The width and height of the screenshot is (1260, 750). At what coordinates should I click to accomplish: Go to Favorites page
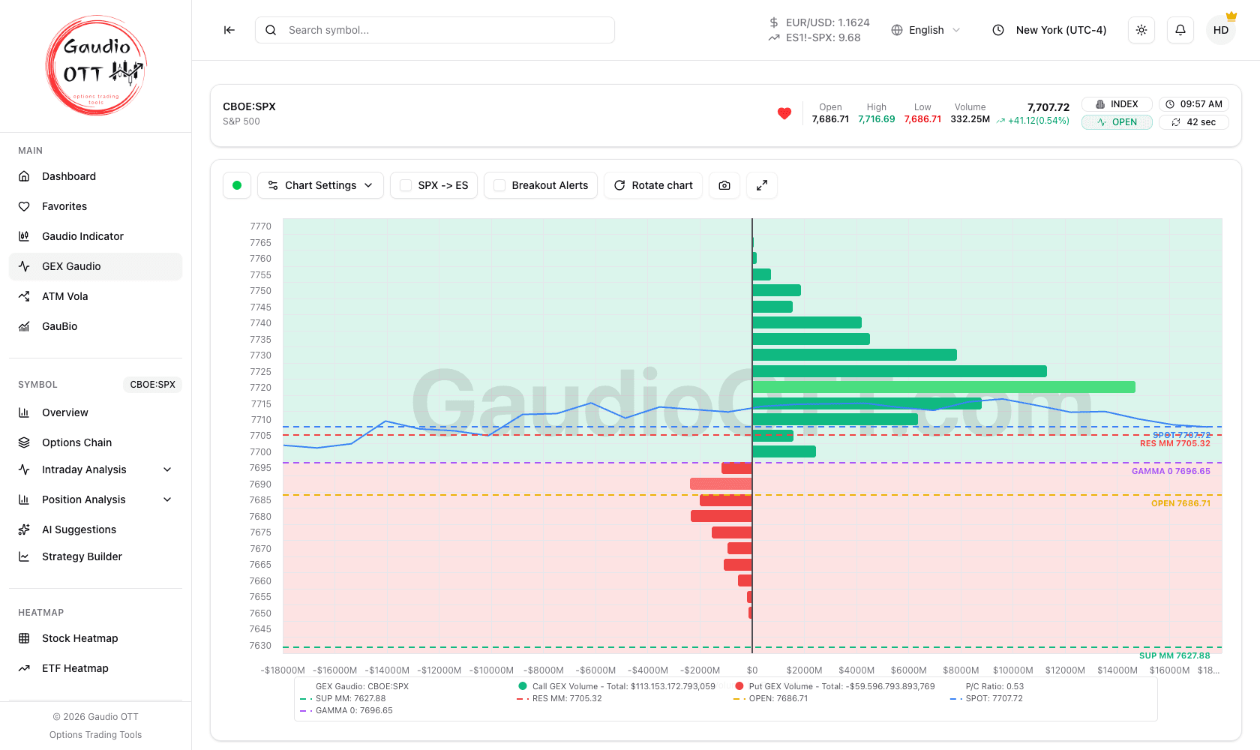[x=95, y=206]
